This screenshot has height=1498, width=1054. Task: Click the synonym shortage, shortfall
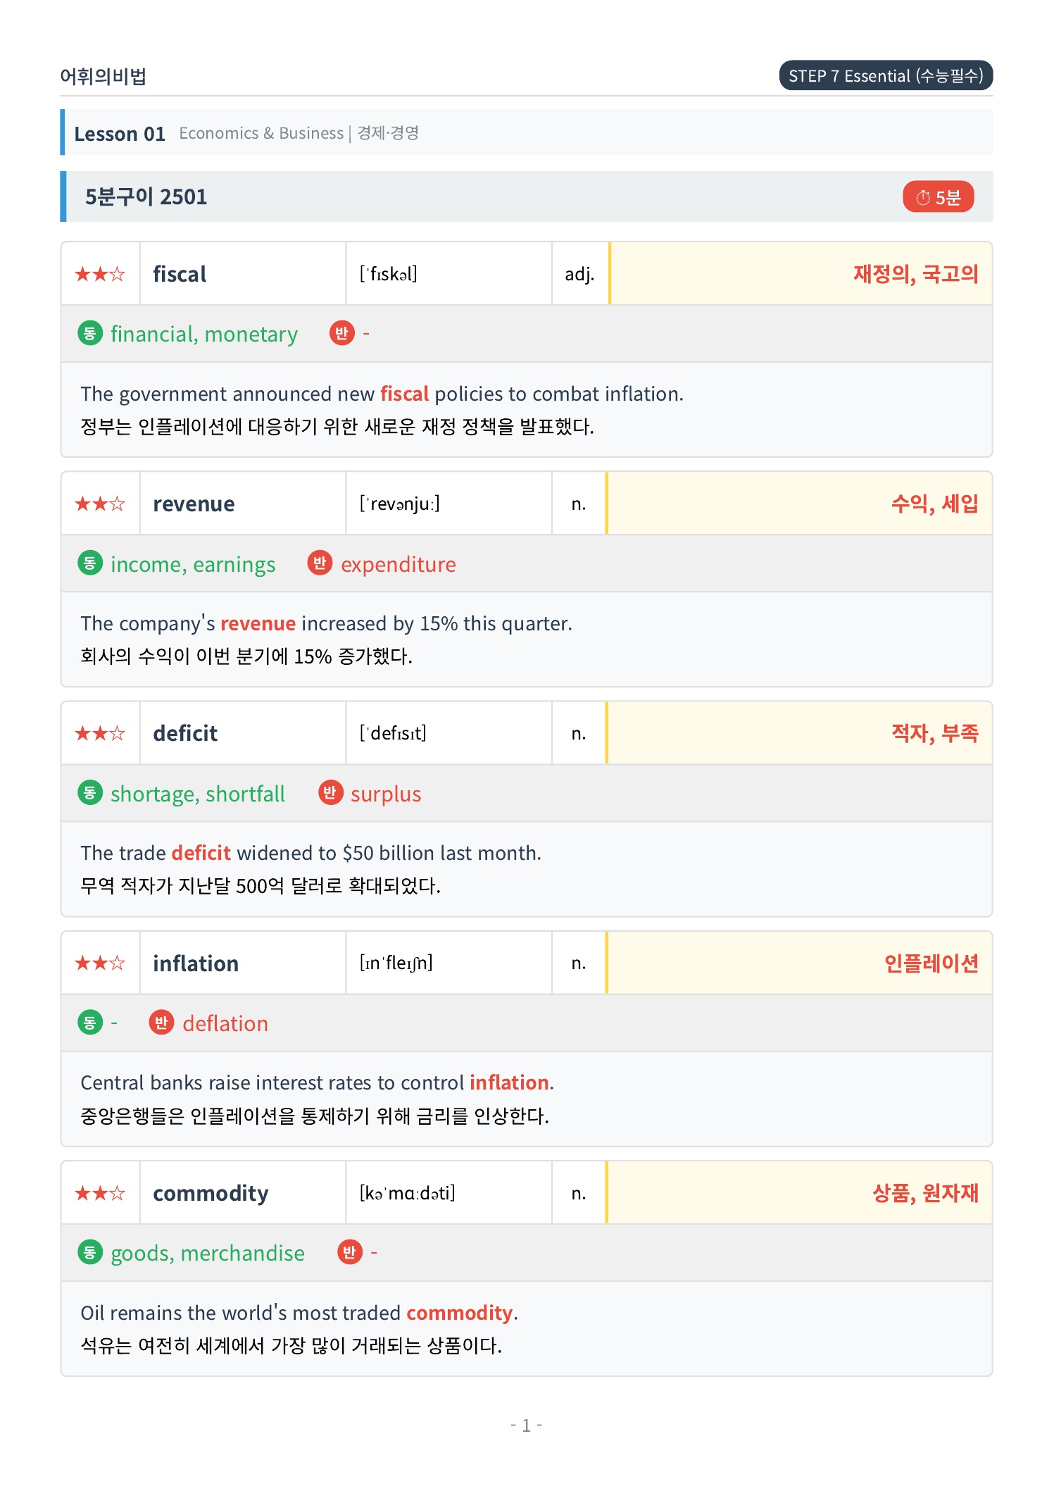click(198, 794)
